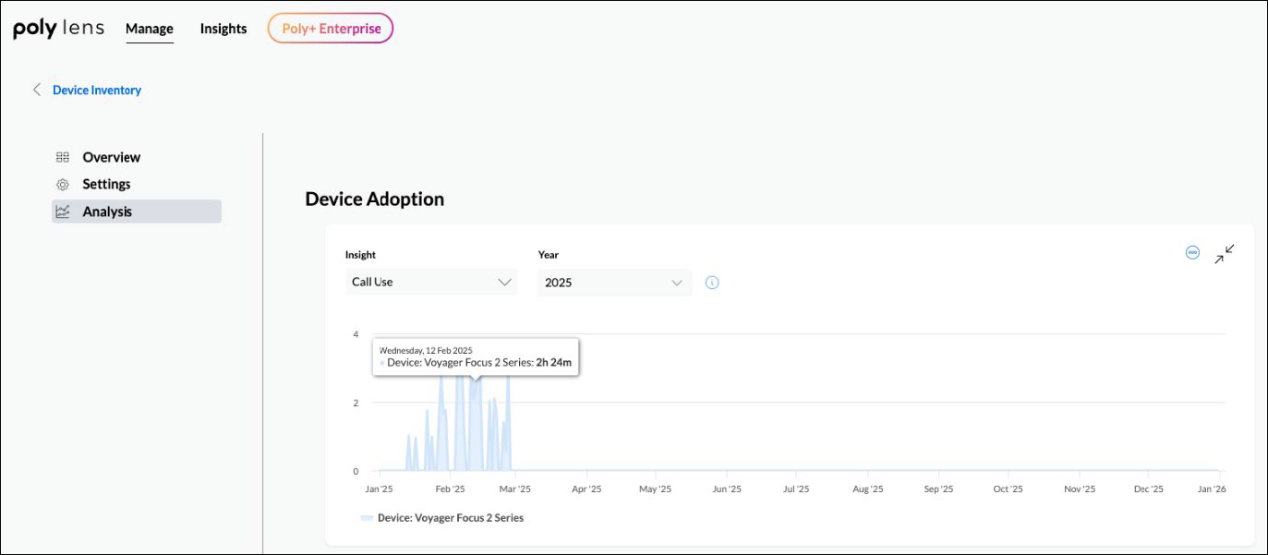The width and height of the screenshot is (1268, 555).
Task: Expand the Call Use selector chevron
Action: point(504,282)
